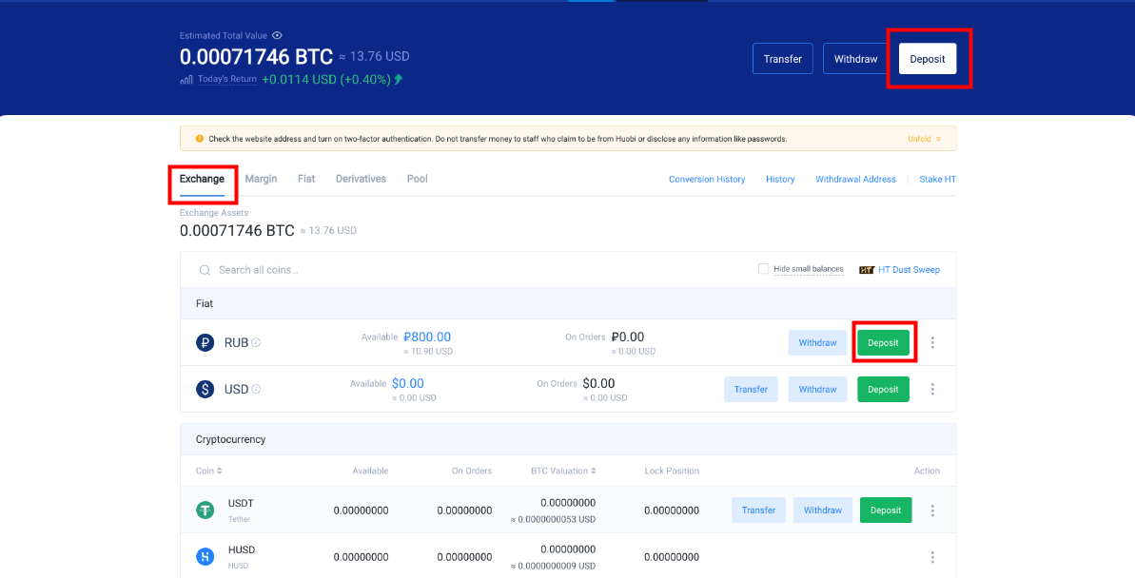Click the USDT Tether coin icon
Image resolution: width=1135 pixels, height=578 pixels.
[205, 511]
